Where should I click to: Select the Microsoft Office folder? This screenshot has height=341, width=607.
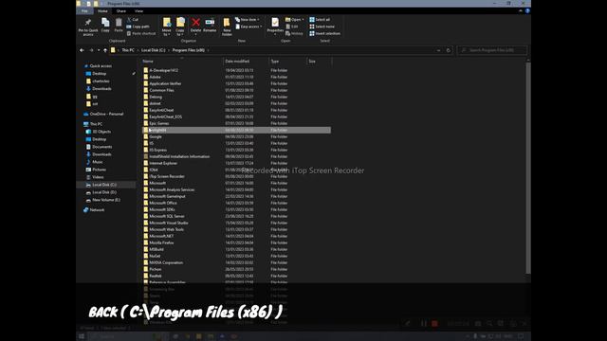pyautogui.click(x=236, y=203)
